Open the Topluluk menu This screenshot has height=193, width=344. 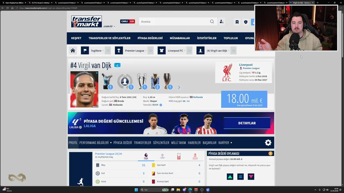pyautogui.click(x=231, y=38)
